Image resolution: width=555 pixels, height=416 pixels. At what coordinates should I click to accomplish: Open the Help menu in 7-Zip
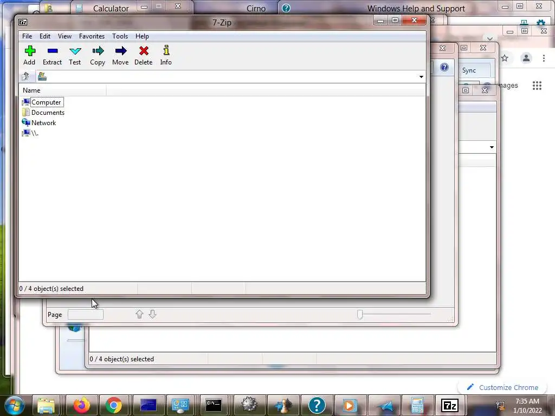(142, 36)
